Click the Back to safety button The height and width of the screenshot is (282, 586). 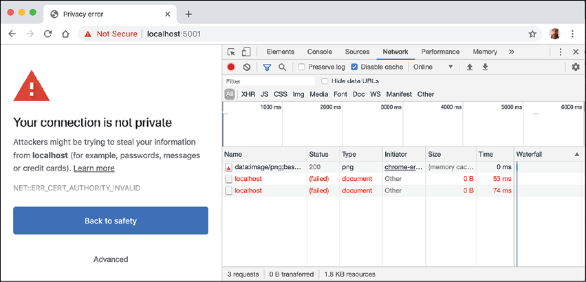click(111, 221)
